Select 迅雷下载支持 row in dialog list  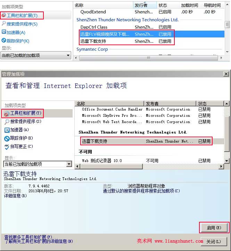click(149, 141)
